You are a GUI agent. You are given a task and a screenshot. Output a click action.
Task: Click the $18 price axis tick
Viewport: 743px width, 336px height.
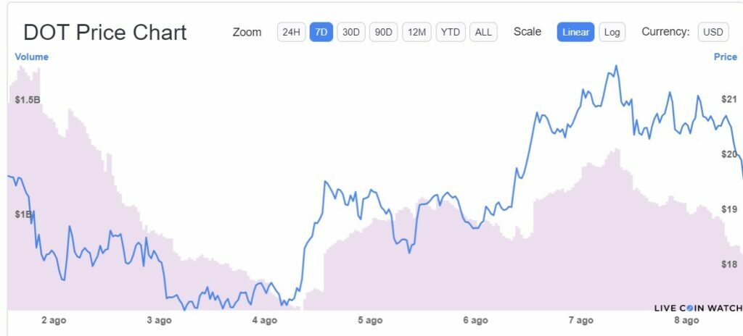click(728, 264)
